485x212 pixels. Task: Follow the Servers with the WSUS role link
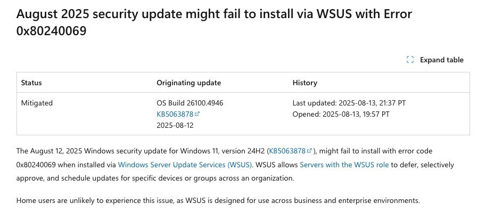click(x=344, y=165)
